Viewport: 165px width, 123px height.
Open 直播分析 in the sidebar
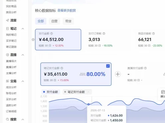(11, 67)
